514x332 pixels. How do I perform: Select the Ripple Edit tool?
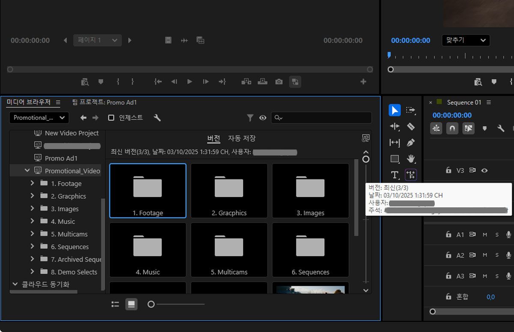395,126
